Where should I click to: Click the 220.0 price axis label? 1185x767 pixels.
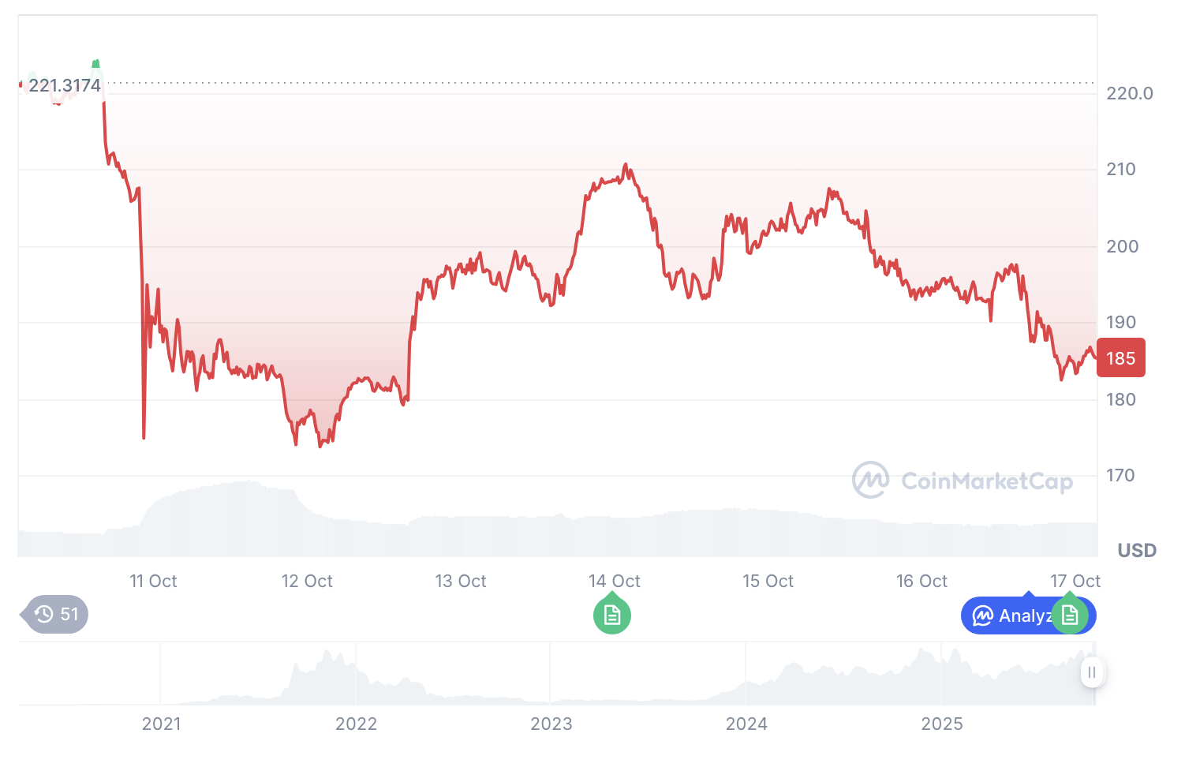(x=1130, y=94)
